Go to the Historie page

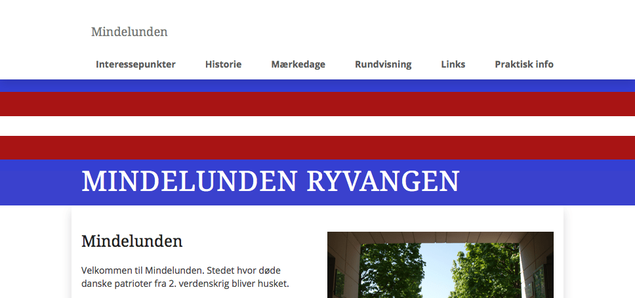click(223, 64)
